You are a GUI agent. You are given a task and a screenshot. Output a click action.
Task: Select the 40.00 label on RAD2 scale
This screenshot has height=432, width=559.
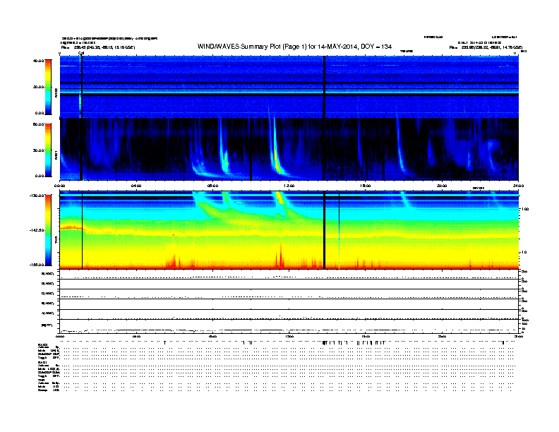[38, 61]
